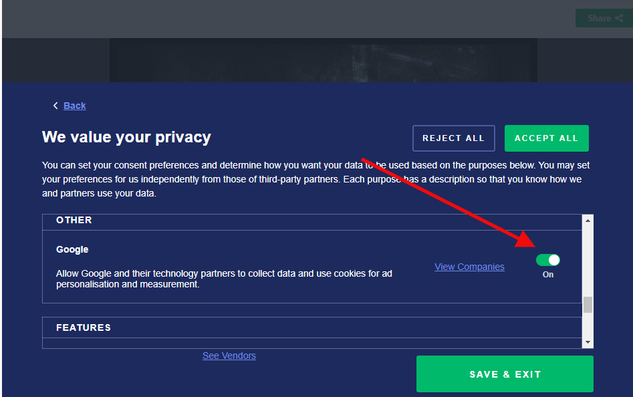Click the scrollbar down arrow
This screenshot has height=397, width=633.
tap(588, 342)
